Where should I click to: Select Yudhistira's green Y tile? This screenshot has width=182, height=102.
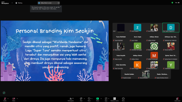[171, 65]
